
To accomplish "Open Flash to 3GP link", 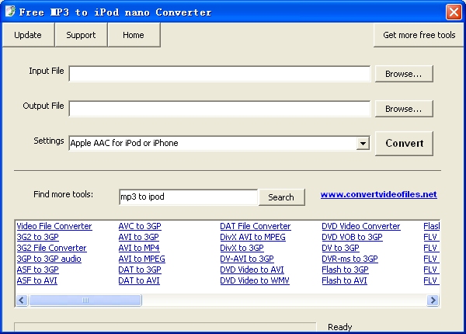I will (x=346, y=270).
